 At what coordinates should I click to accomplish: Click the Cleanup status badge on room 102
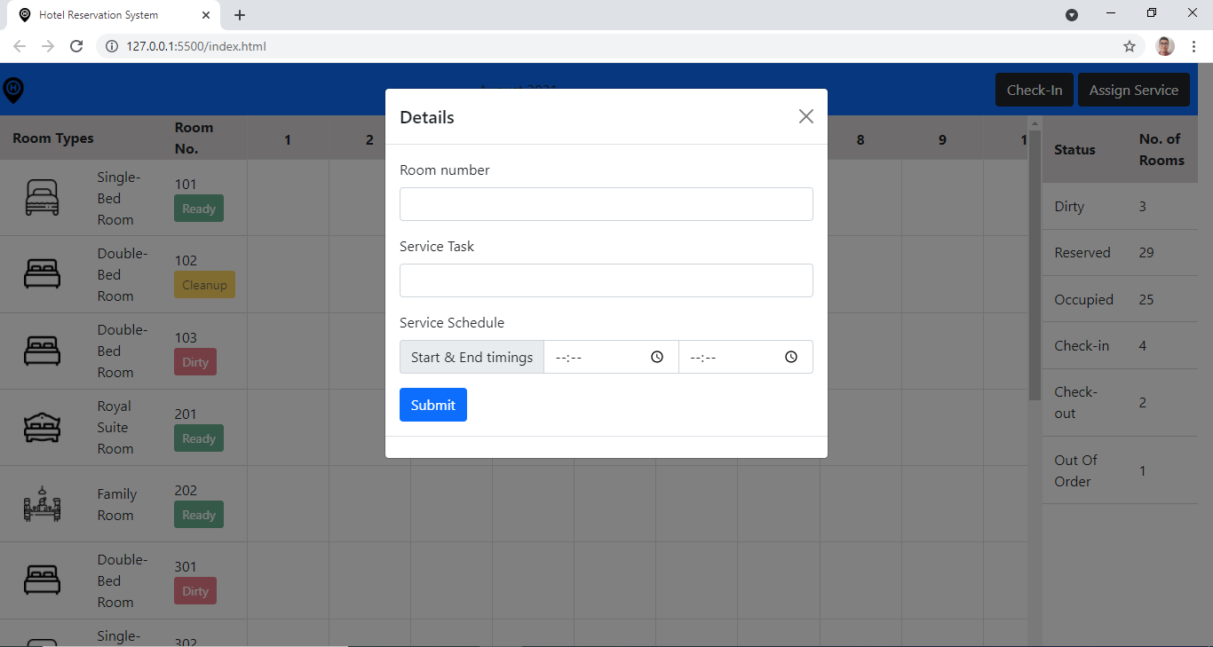(x=204, y=285)
